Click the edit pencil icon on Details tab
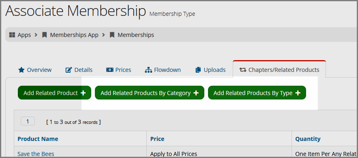This screenshot has height=158, width=358. [69, 70]
